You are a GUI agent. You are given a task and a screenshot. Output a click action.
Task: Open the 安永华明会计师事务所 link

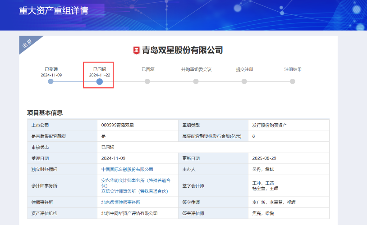[x=136, y=183]
